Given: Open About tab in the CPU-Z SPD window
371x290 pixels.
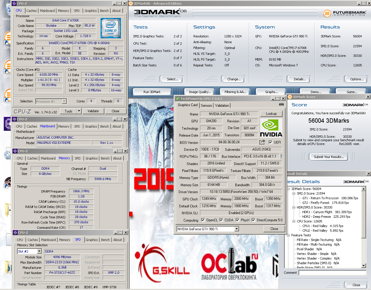Looking at the screenshot, I should pyautogui.click(x=118, y=240).
